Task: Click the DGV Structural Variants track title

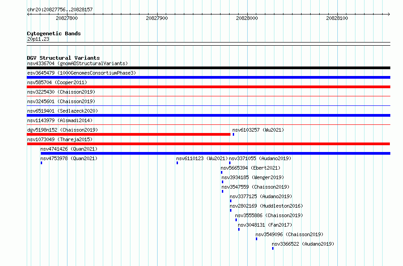Action: coord(63,58)
